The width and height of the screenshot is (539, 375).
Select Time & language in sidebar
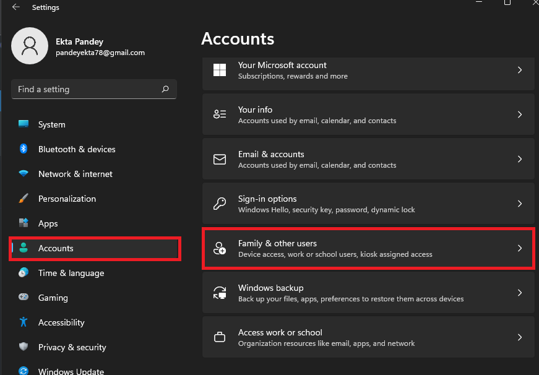[x=71, y=273]
